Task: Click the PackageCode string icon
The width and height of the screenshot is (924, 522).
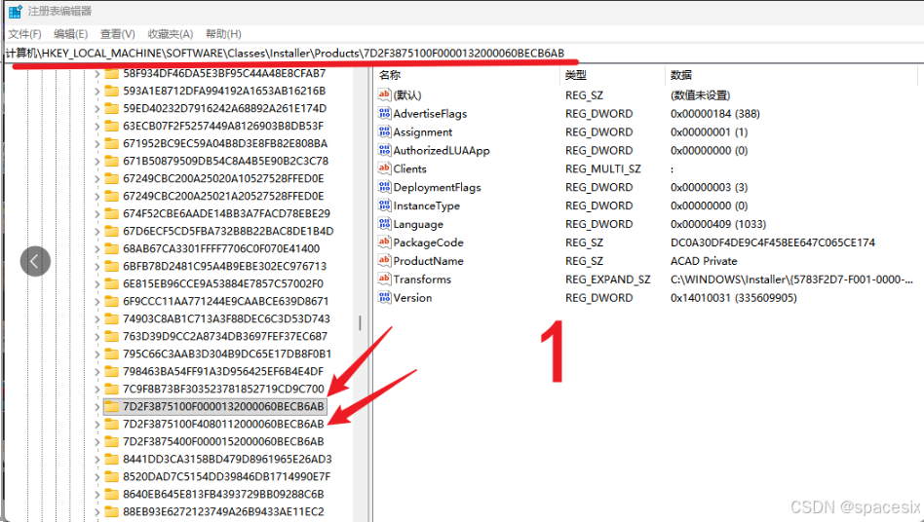Action: point(384,242)
